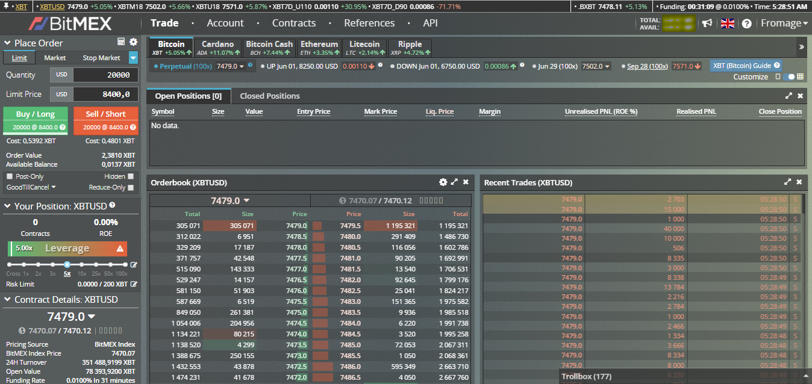Expand instrument bar double-chevron
Viewport: 812px width, 384px height.
pyautogui.click(x=801, y=46)
